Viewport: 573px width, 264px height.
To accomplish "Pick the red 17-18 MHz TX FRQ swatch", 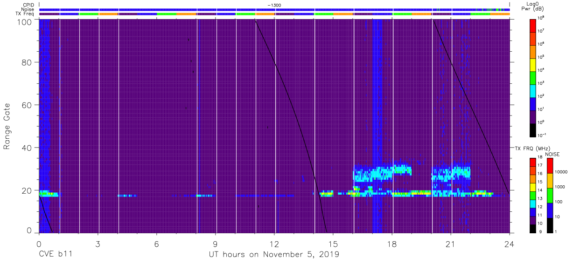I will [x=533, y=162].
